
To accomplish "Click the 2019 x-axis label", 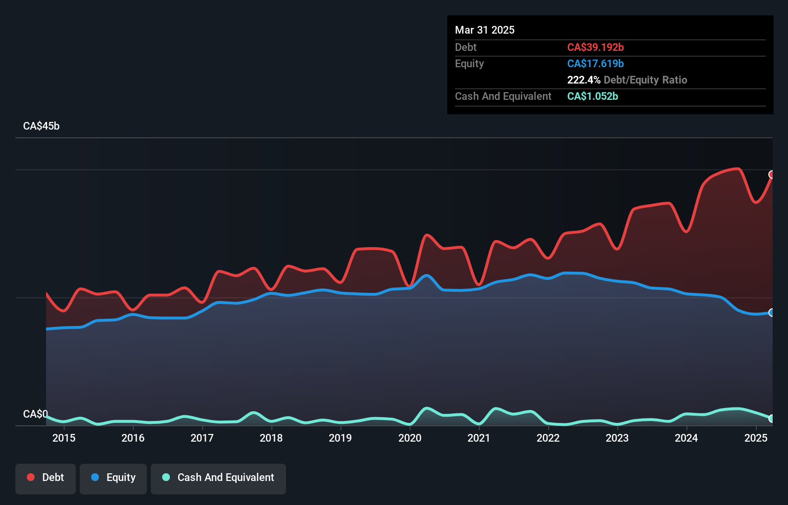I will tap(340, 438).
